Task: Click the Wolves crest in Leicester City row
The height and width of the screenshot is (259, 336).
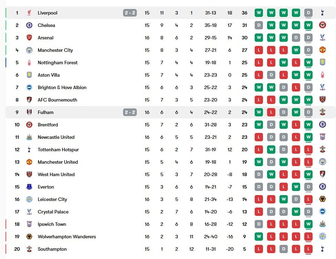Action: pyautogui.click(x=323, y=199)
